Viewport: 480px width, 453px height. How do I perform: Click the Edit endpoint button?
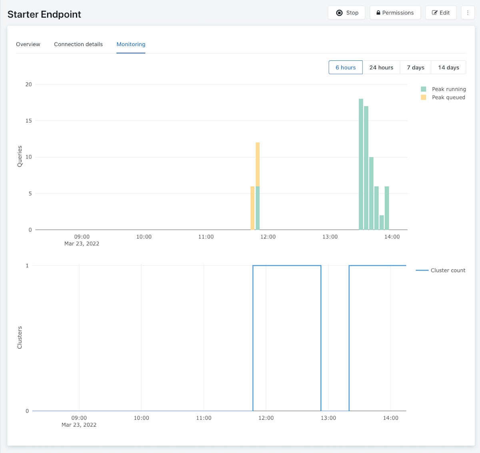pos(441,13)
